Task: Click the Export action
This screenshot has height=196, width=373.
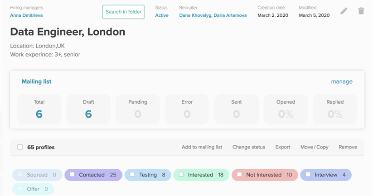Action: (x=283, y=147)
